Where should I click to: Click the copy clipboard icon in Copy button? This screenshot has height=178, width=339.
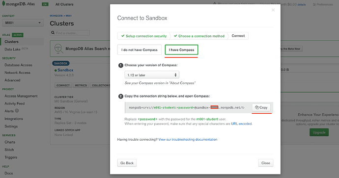256,107
